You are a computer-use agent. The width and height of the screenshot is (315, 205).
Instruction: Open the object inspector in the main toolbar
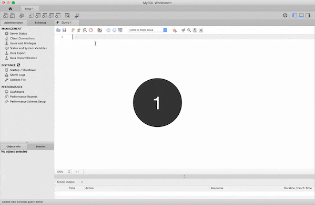point(22,15)
